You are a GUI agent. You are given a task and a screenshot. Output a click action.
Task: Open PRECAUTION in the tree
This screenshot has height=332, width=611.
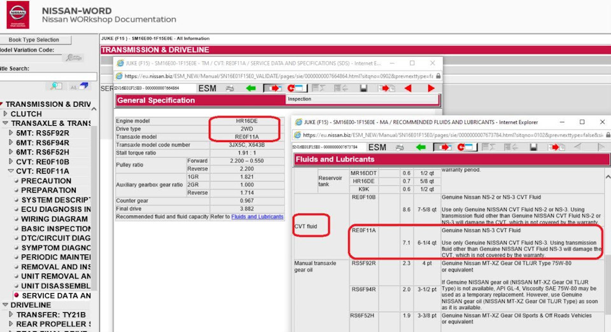point(46,181)
